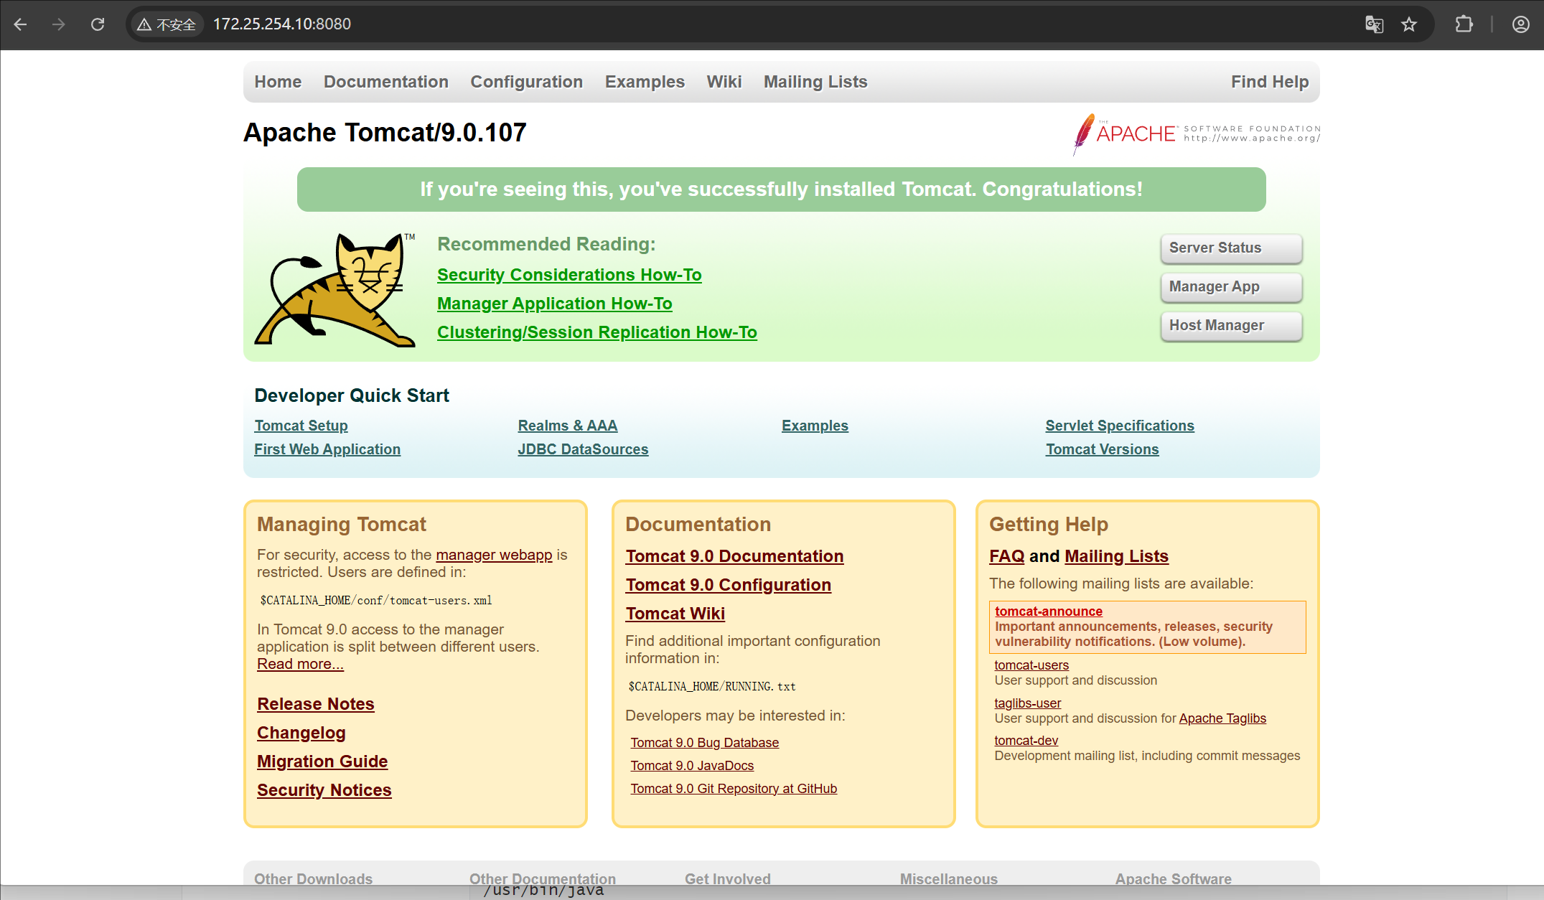Open the tomcat-announce mailing list link
The height and width of the screenshot is (900, 1544).
click(x=1048, y=611)
